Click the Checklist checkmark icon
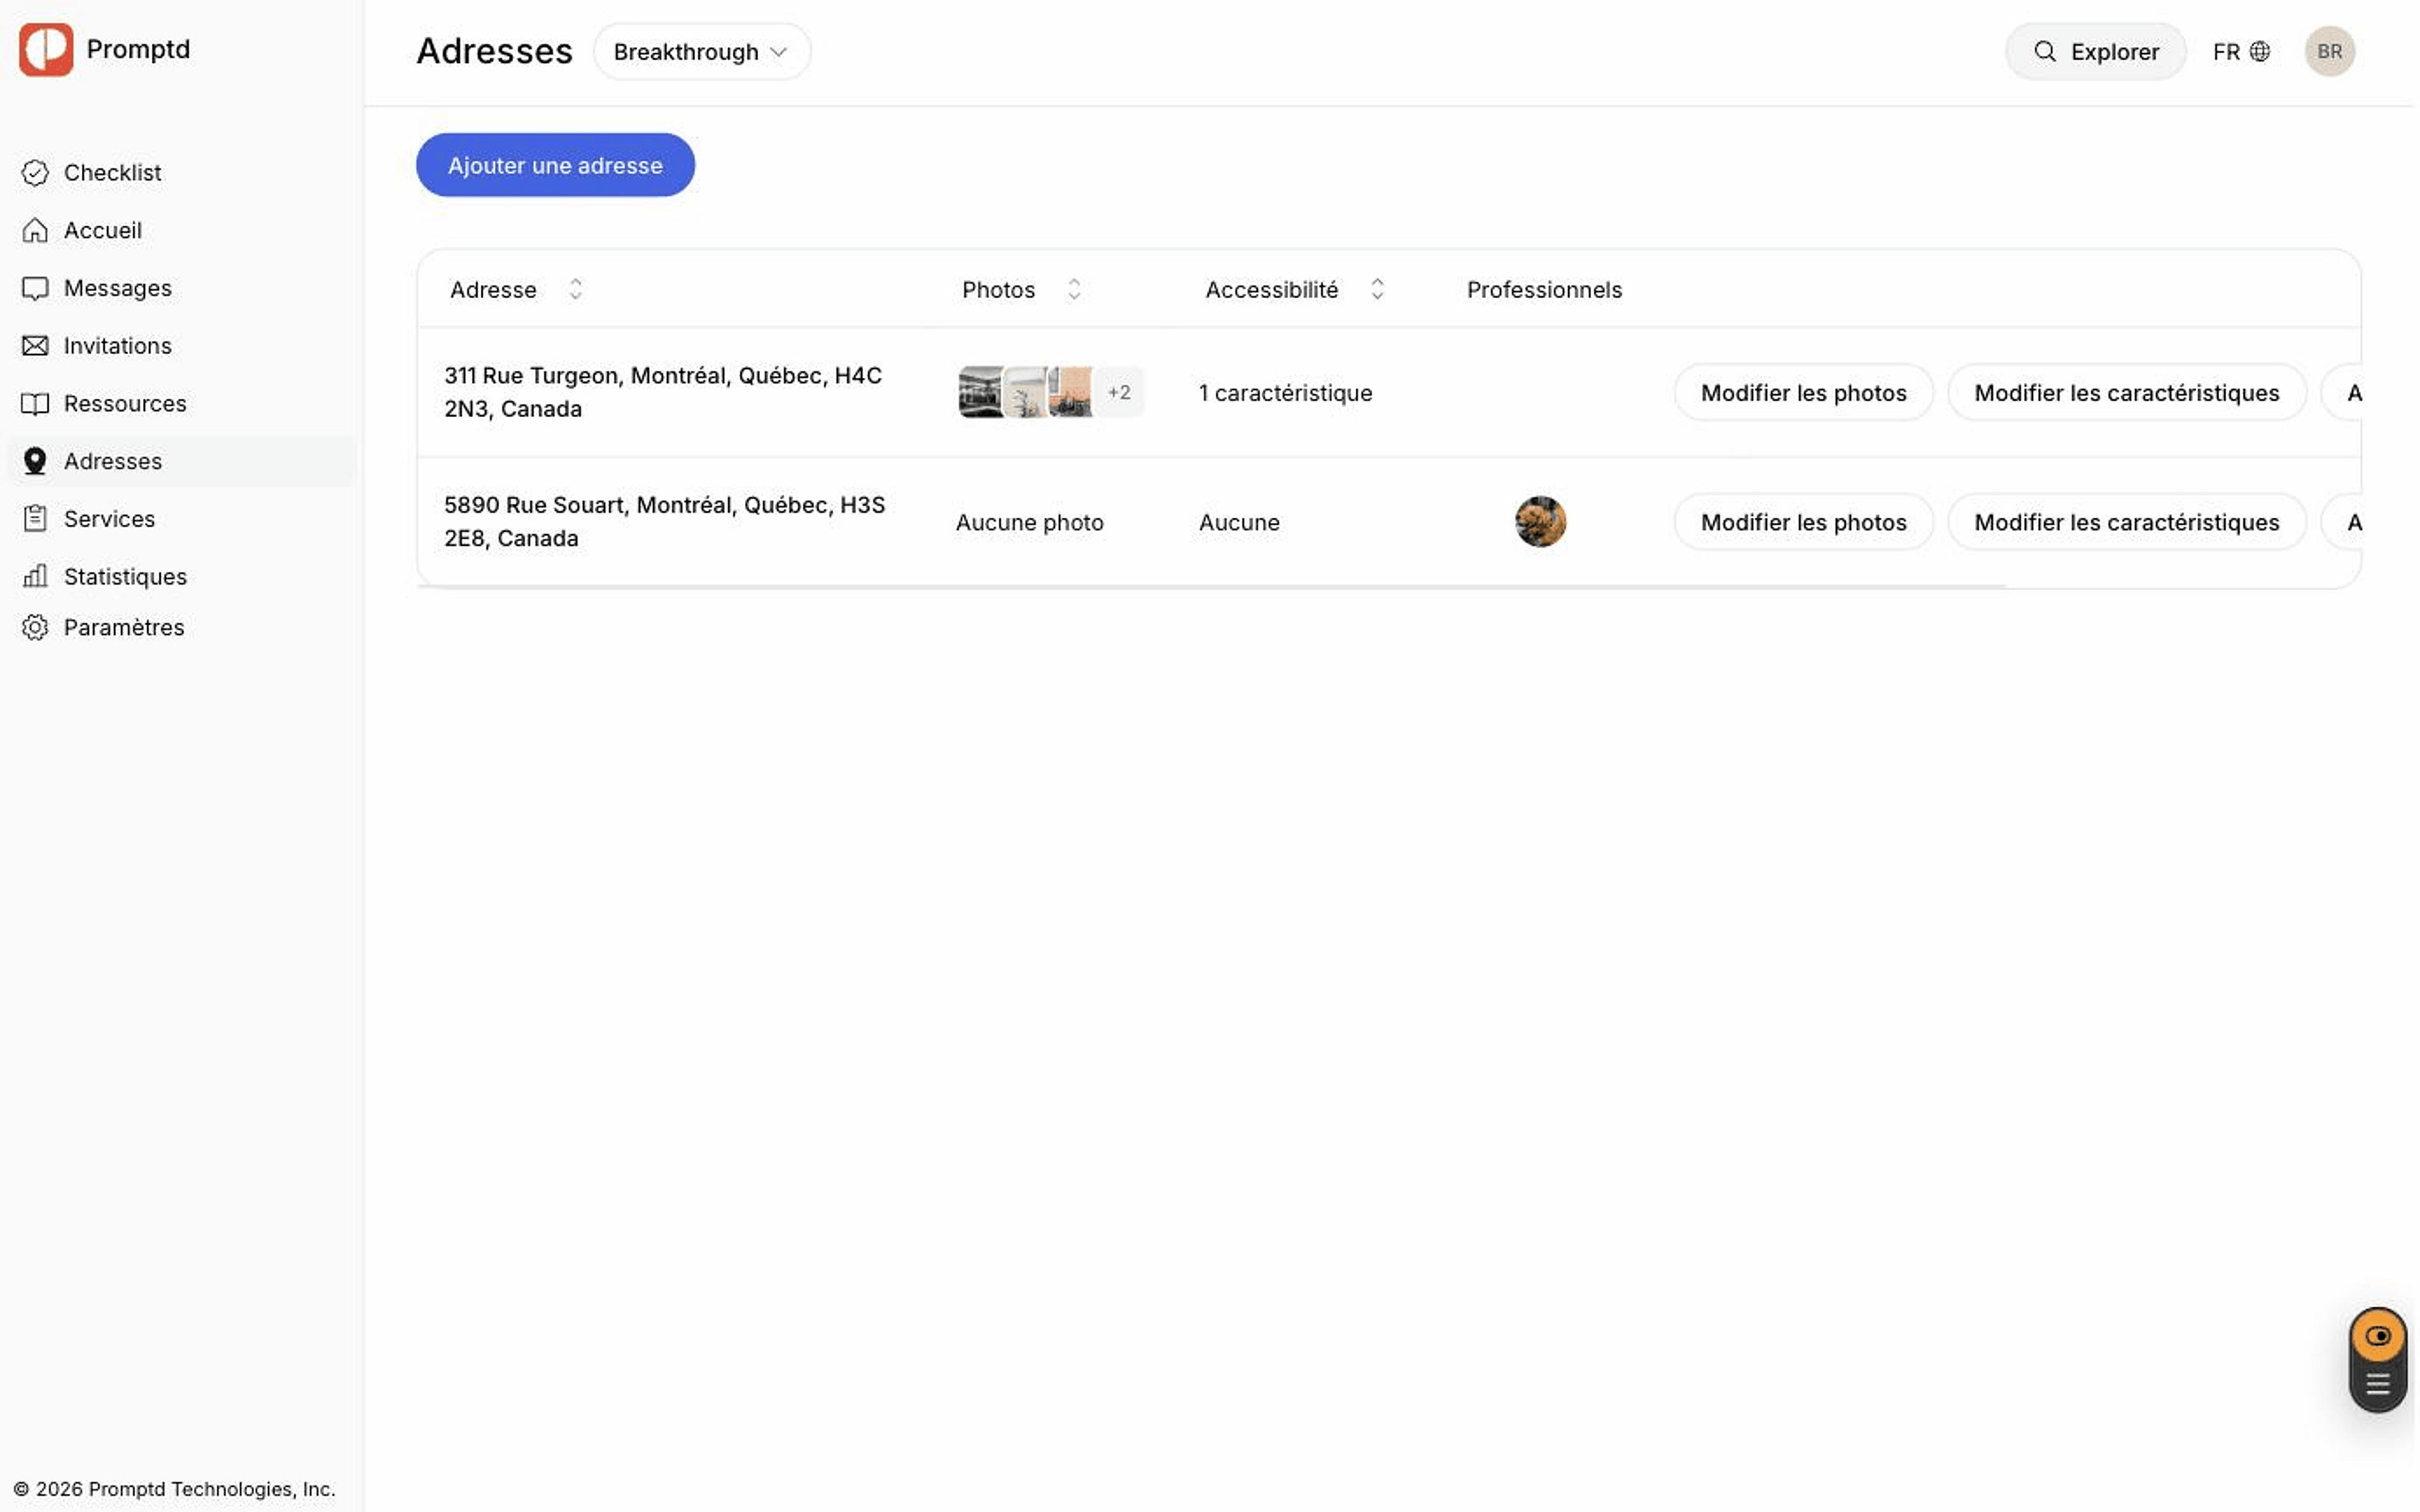The width and height of the screenshot is (2420, 1512). [35, 173]
